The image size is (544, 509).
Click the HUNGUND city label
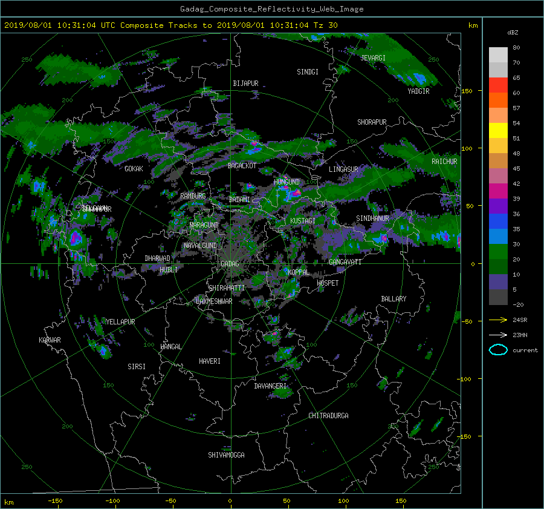pyautogui.click(x=287, y=182)
